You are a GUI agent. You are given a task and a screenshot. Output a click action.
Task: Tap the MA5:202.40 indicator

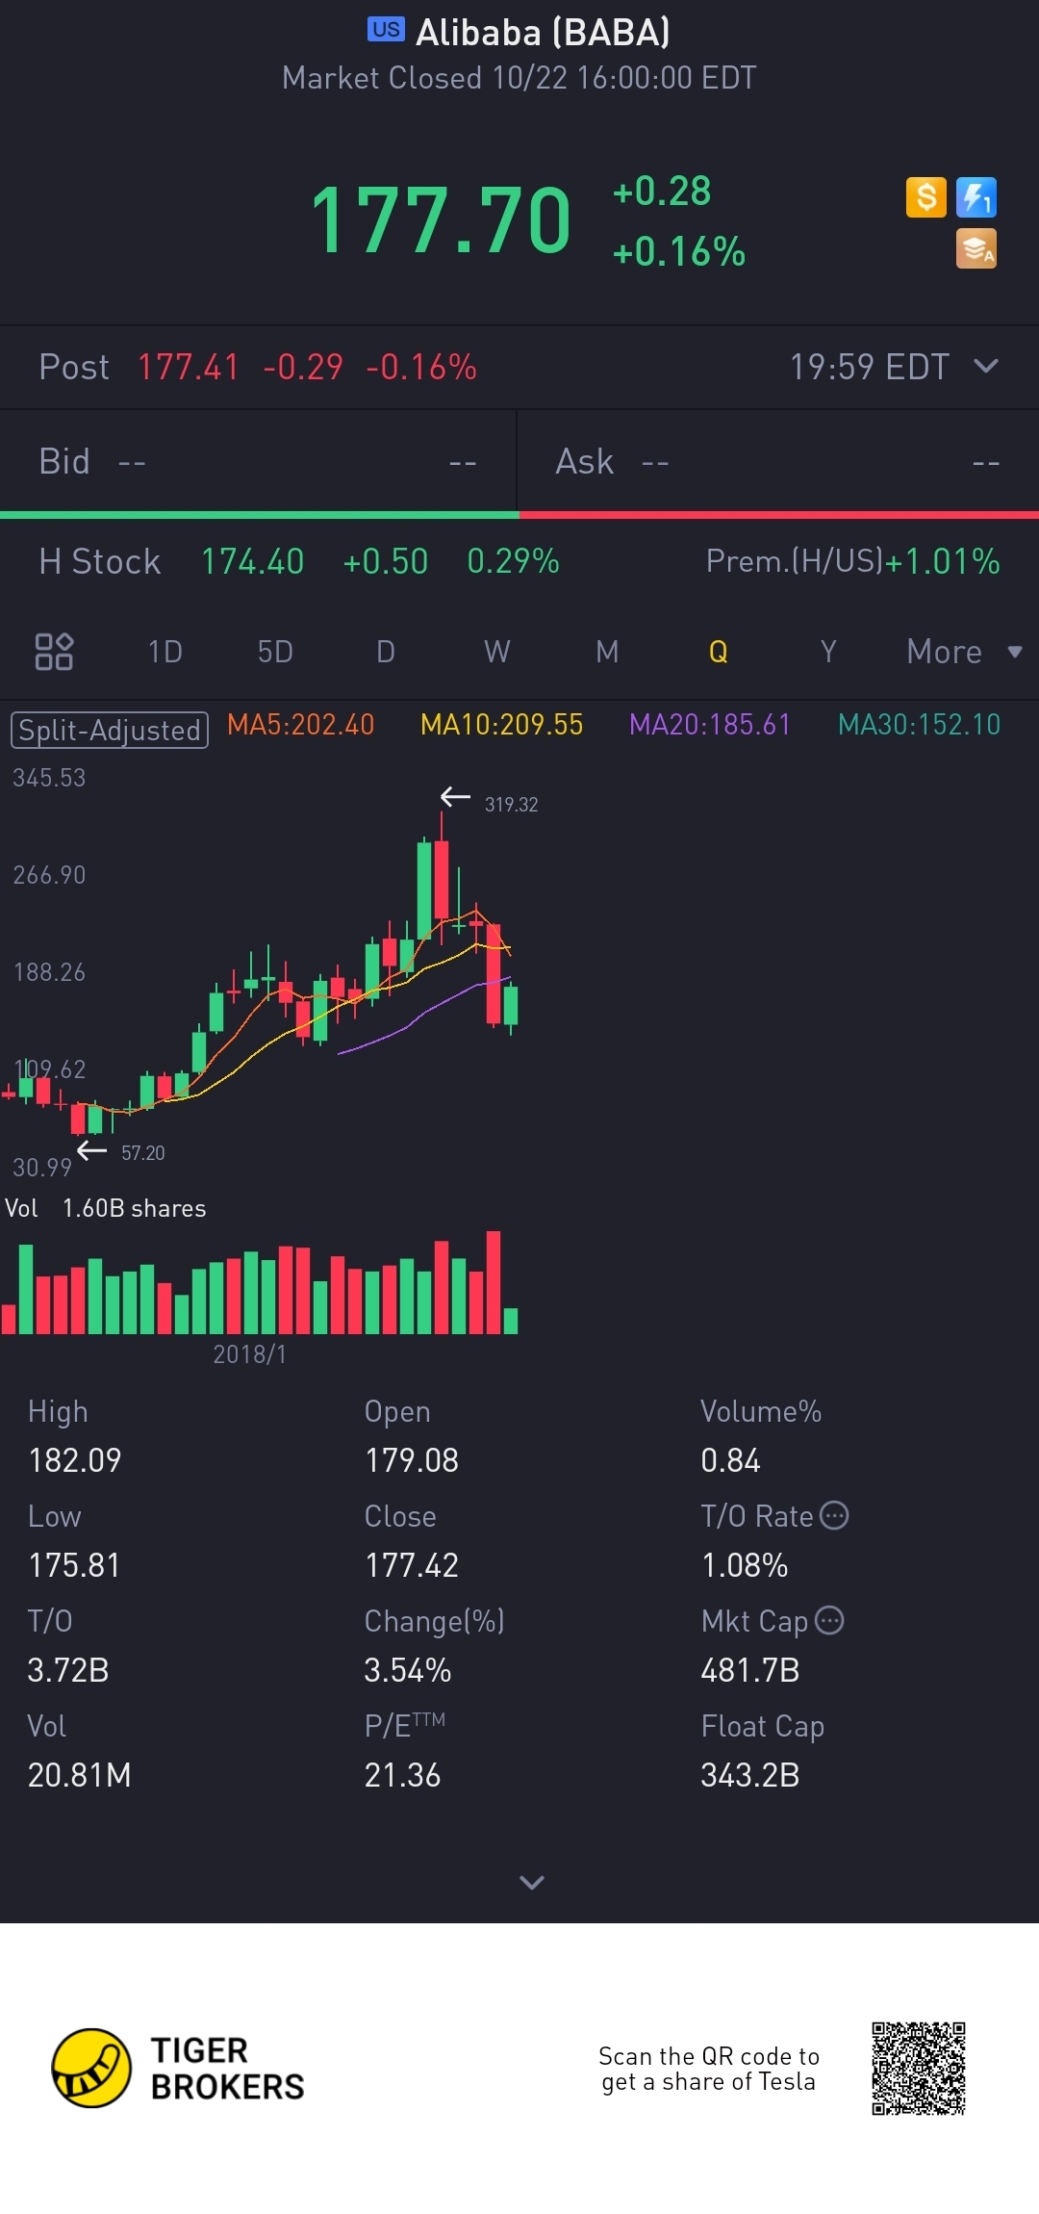(300, 724)
